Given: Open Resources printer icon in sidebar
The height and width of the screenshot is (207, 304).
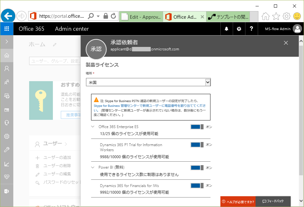Looking at the screenshot, I should pyautogui.click(x=7, y=96).
